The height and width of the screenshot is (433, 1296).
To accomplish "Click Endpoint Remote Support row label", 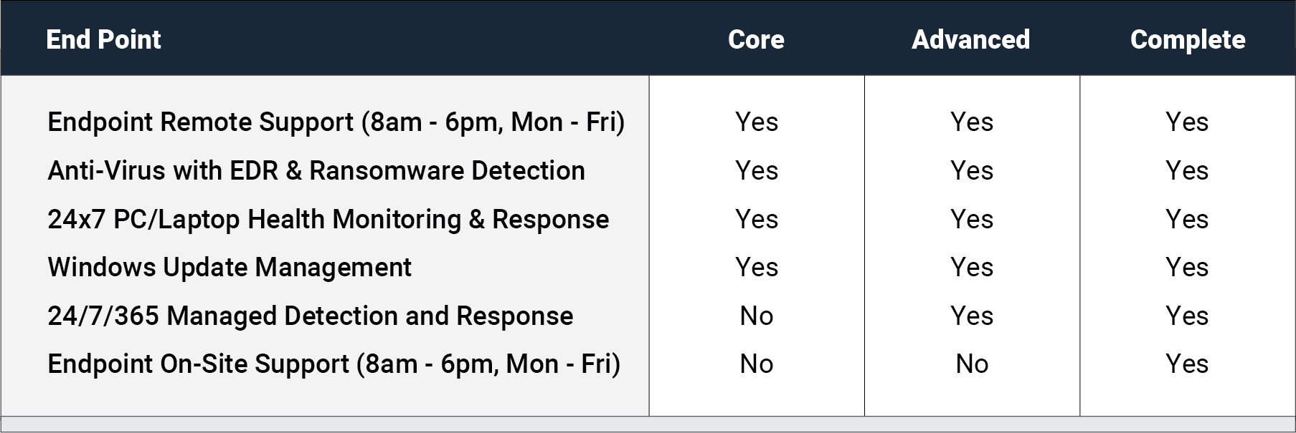I will [336, 122].
